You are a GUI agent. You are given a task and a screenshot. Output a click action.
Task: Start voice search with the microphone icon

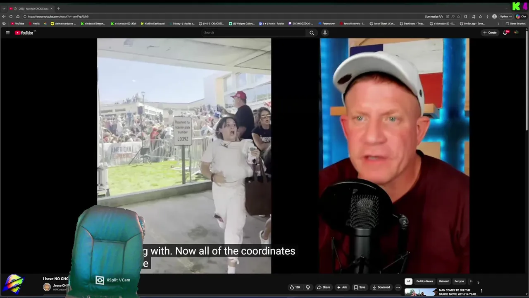tap(325, 33)
